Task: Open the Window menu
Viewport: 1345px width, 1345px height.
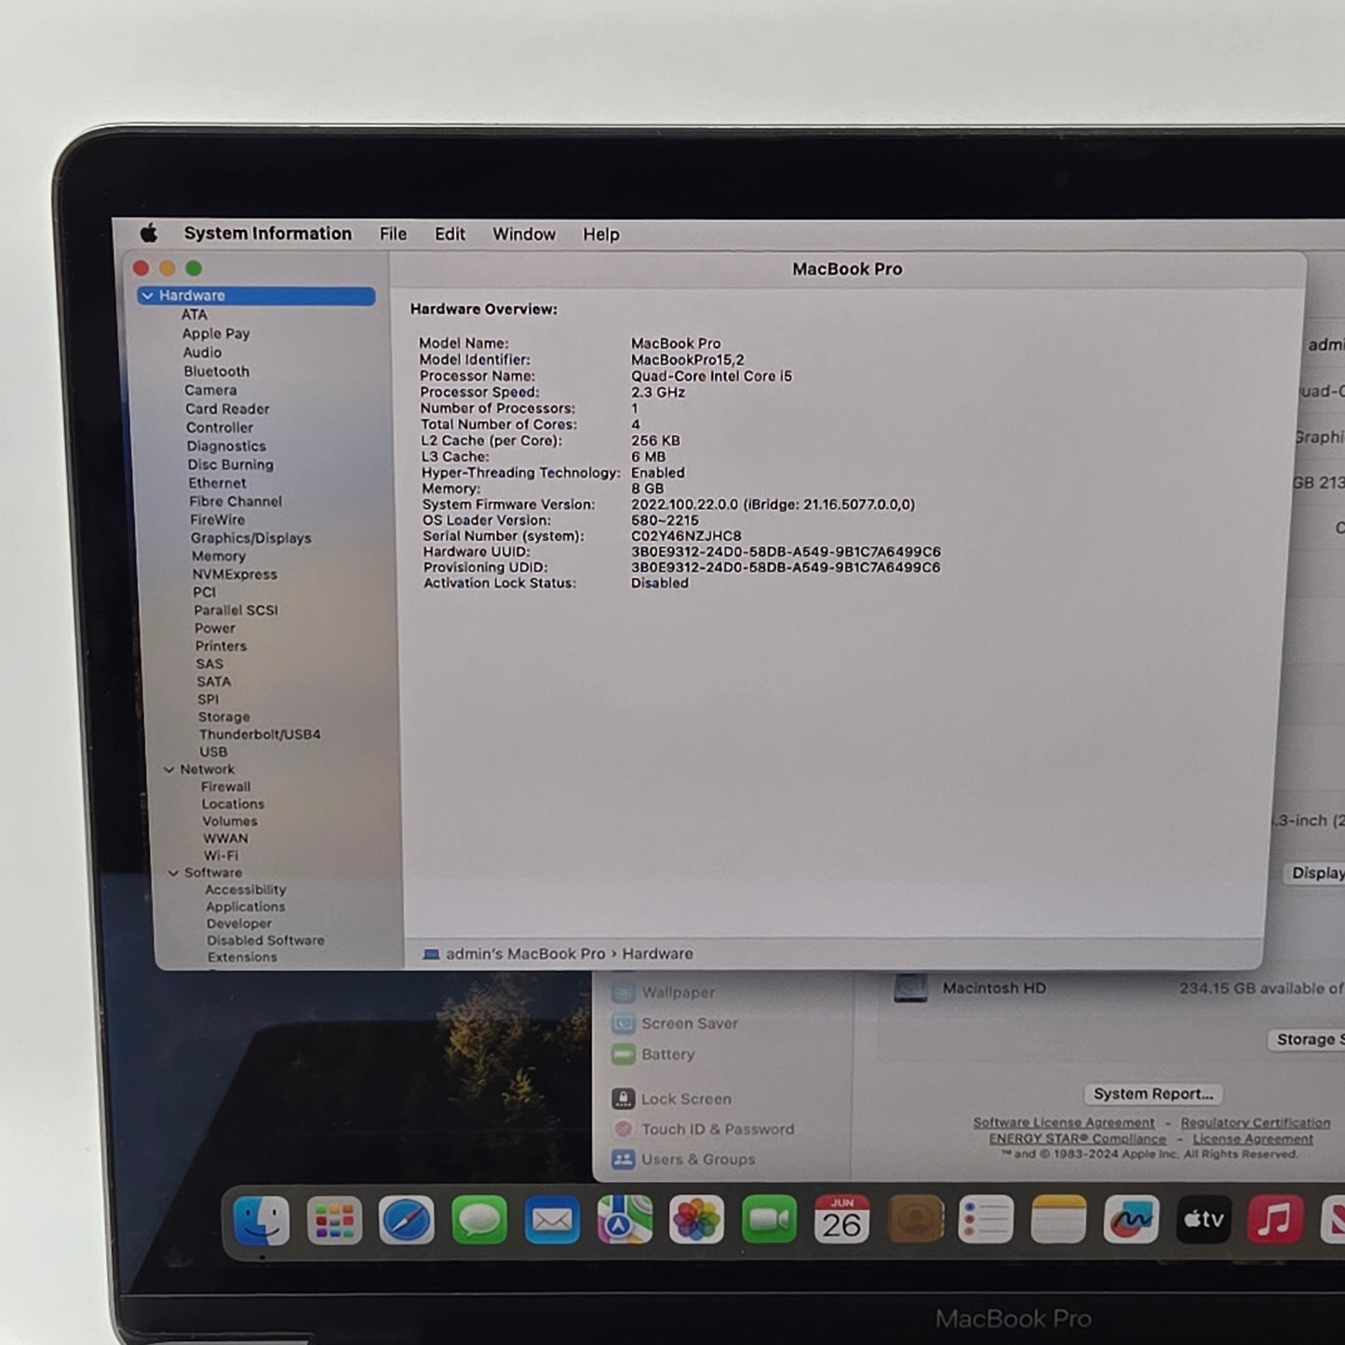Action: pos(524,234)
